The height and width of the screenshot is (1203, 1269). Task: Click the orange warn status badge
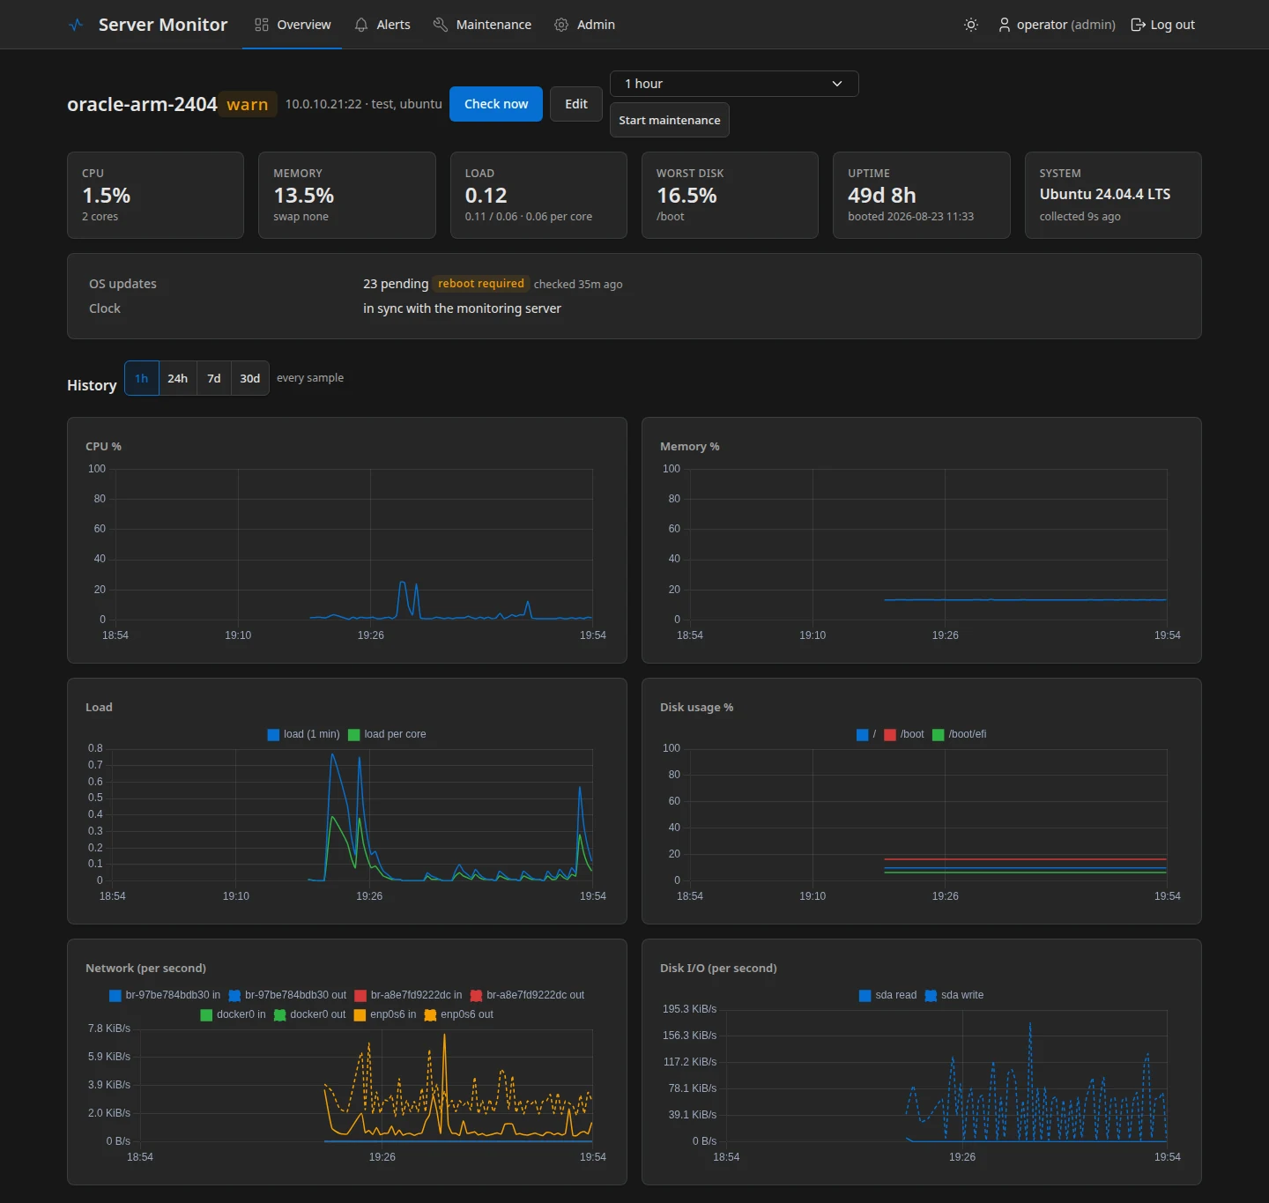[248, 104]
